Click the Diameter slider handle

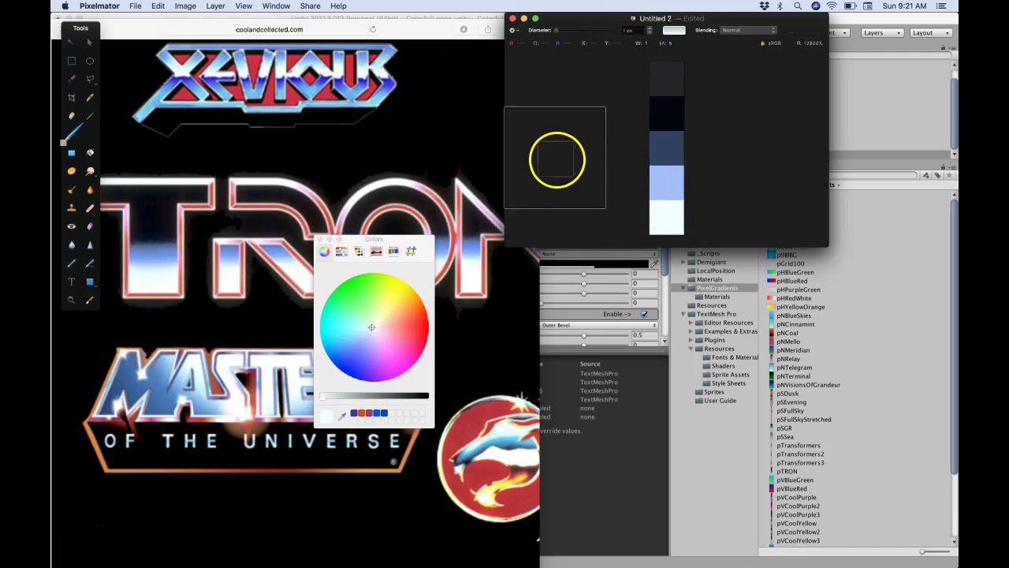click(556, 30)
